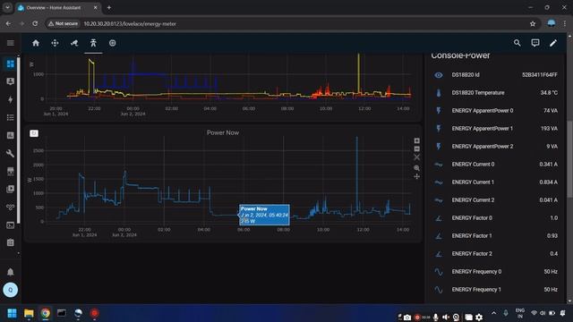The image size is (573, 322).
Task: Click the Power Now chart legend toggle
Action: (34, 133)
